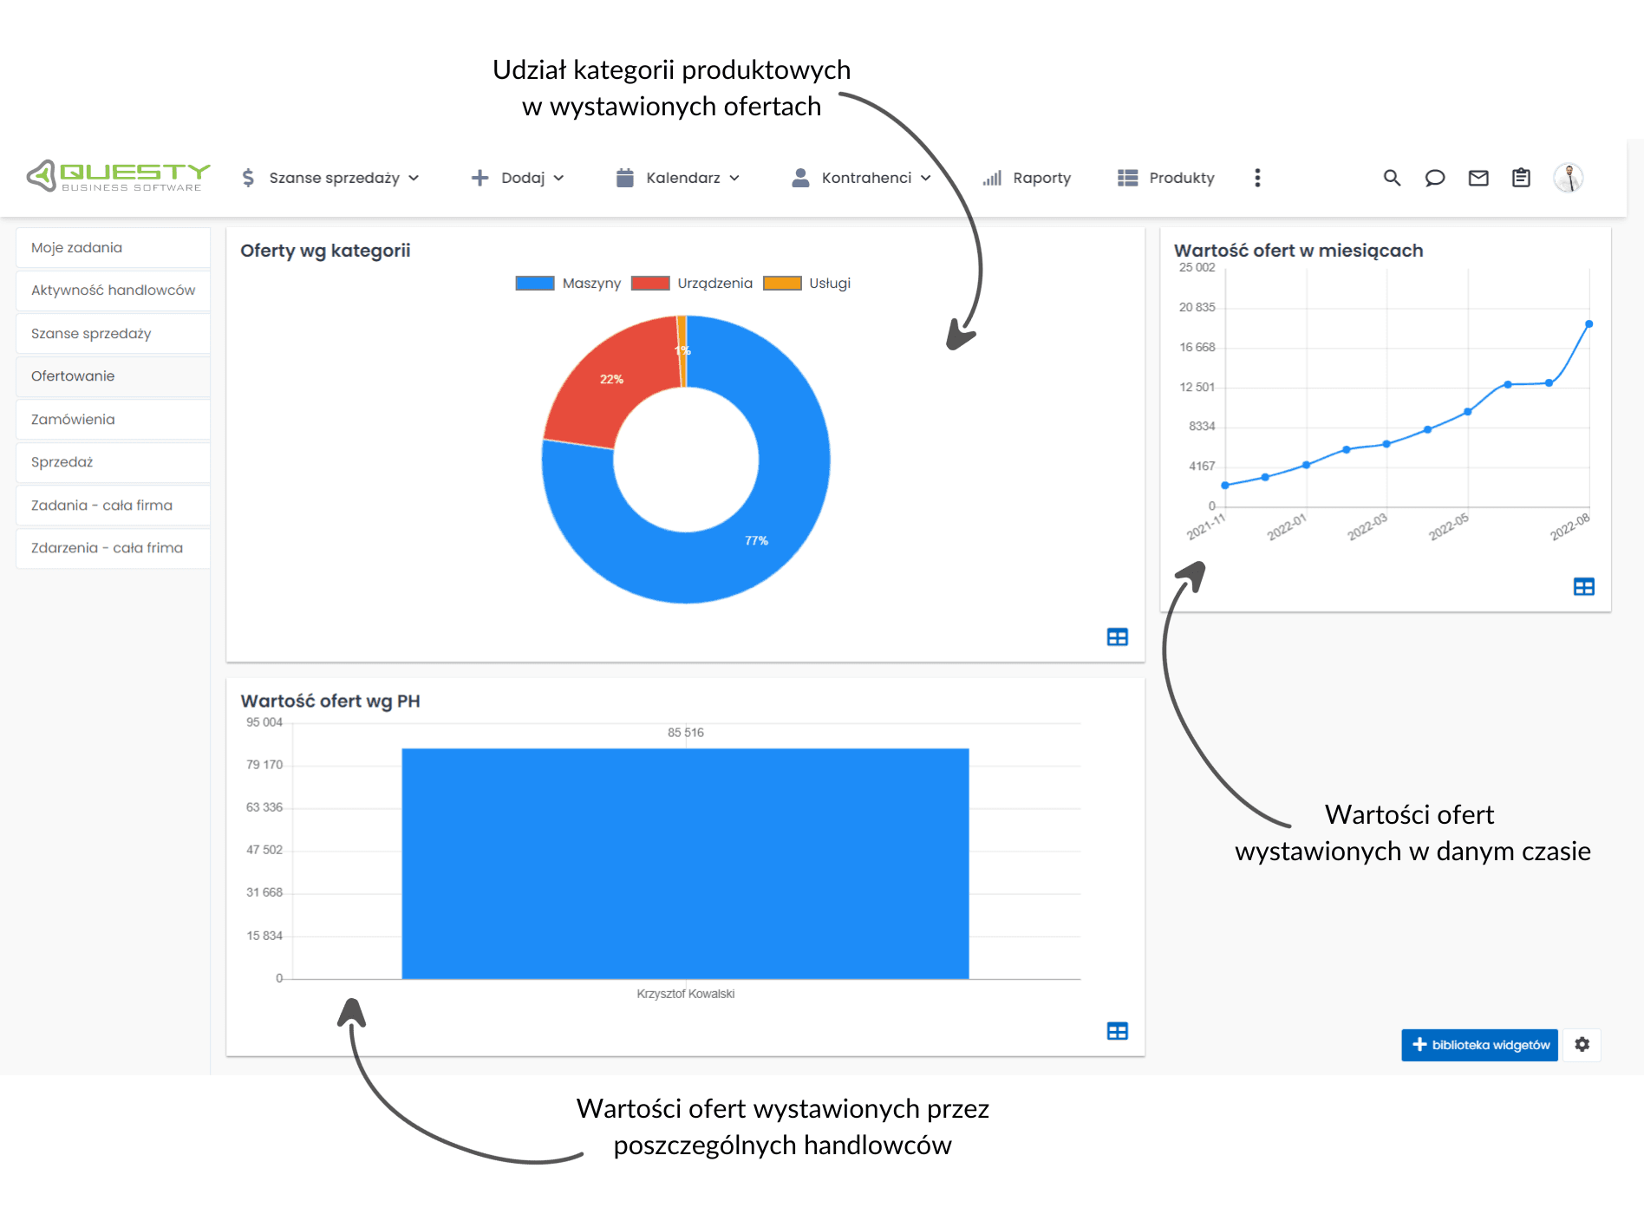Click the 77% blue donut segment

tap(756, 540)
